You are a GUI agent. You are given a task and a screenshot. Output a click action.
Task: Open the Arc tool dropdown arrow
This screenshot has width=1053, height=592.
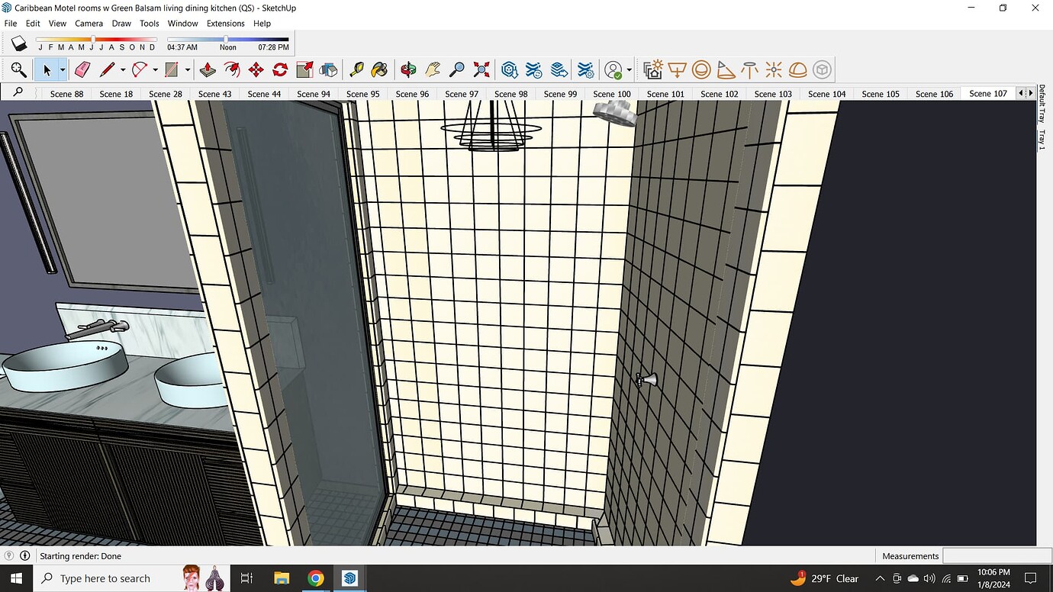[154, 69]
